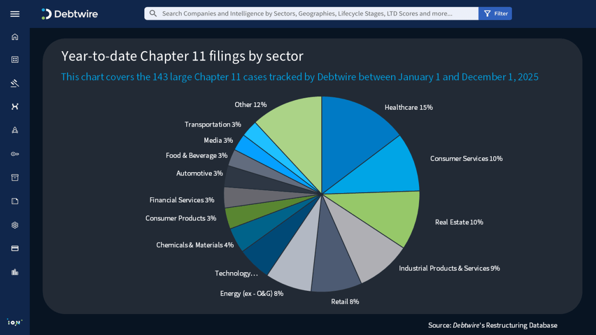Screen dimensions: 596x335
Task: Click the network nodes icon in sidebar
Action: point(15,107)
